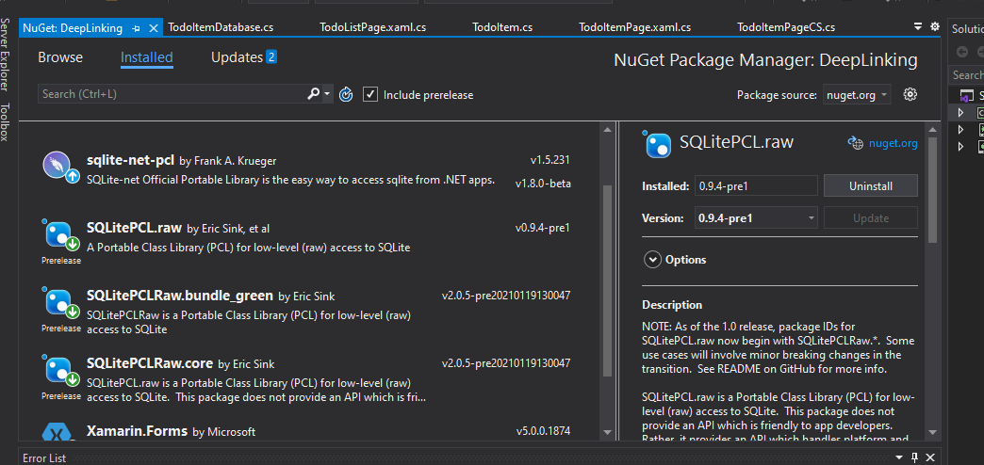Image resolution: width=984 pixels, height=465 pixels.
Task: Close the Error List panel
Action: point(930,457)
